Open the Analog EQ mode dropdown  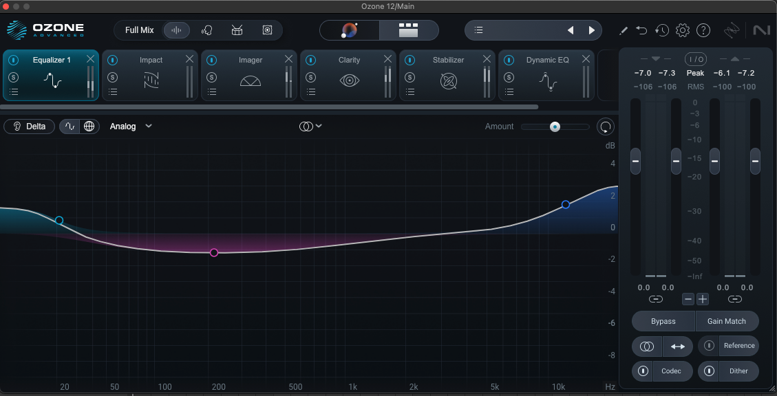click(131, 126)
